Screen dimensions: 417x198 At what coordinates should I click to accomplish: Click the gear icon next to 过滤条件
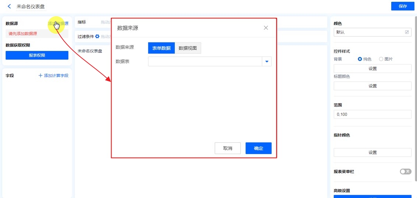(97, 37)
